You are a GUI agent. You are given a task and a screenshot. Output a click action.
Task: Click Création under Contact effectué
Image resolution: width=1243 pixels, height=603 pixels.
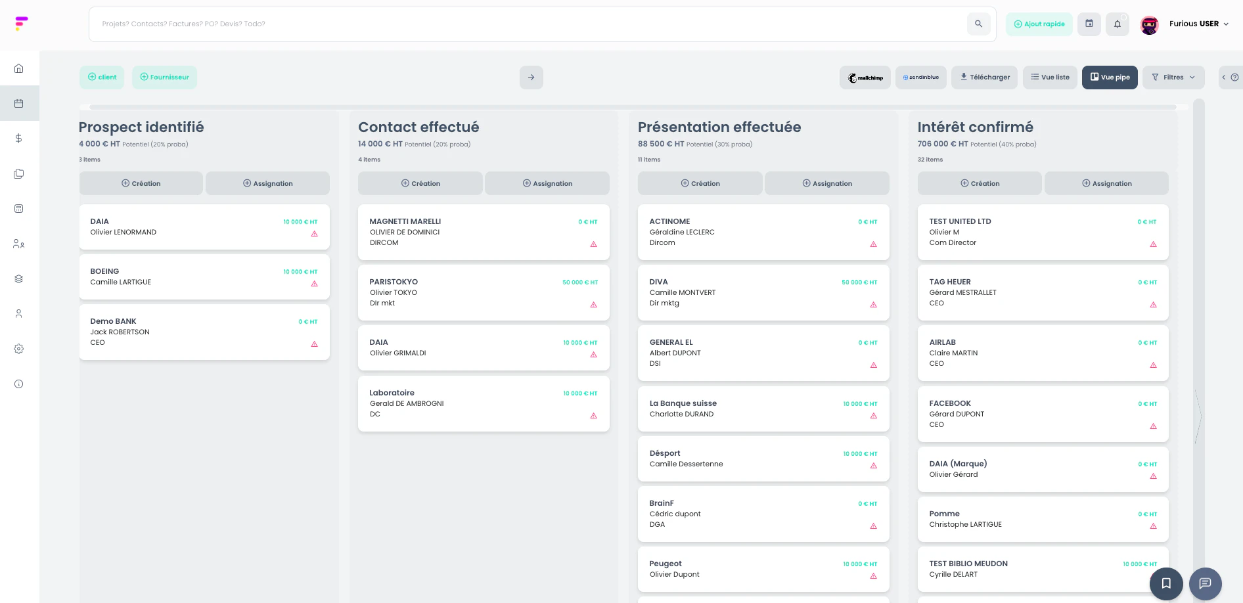420,184
